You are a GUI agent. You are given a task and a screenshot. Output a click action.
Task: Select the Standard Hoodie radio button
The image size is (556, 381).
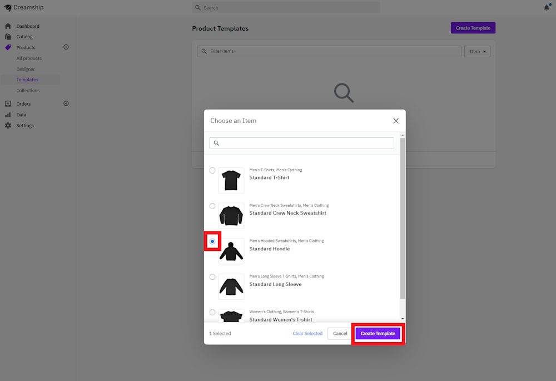click(212, 241)
